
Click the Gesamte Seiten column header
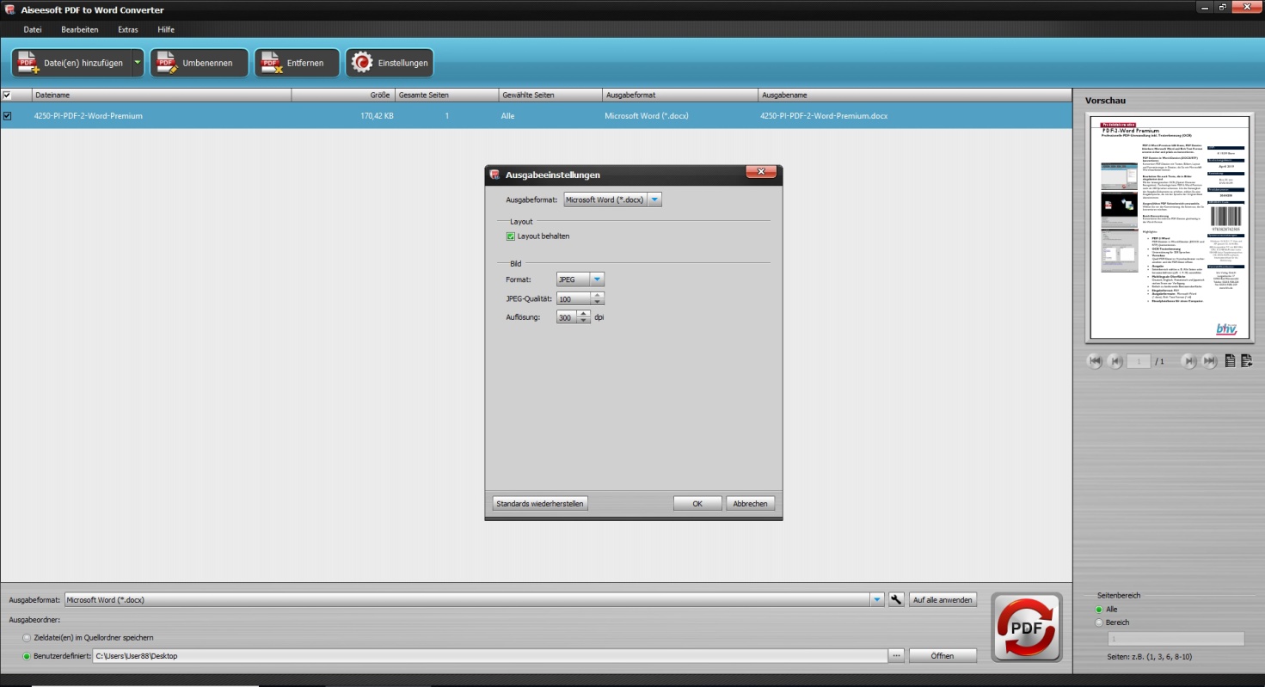click(x=446, y=95)
